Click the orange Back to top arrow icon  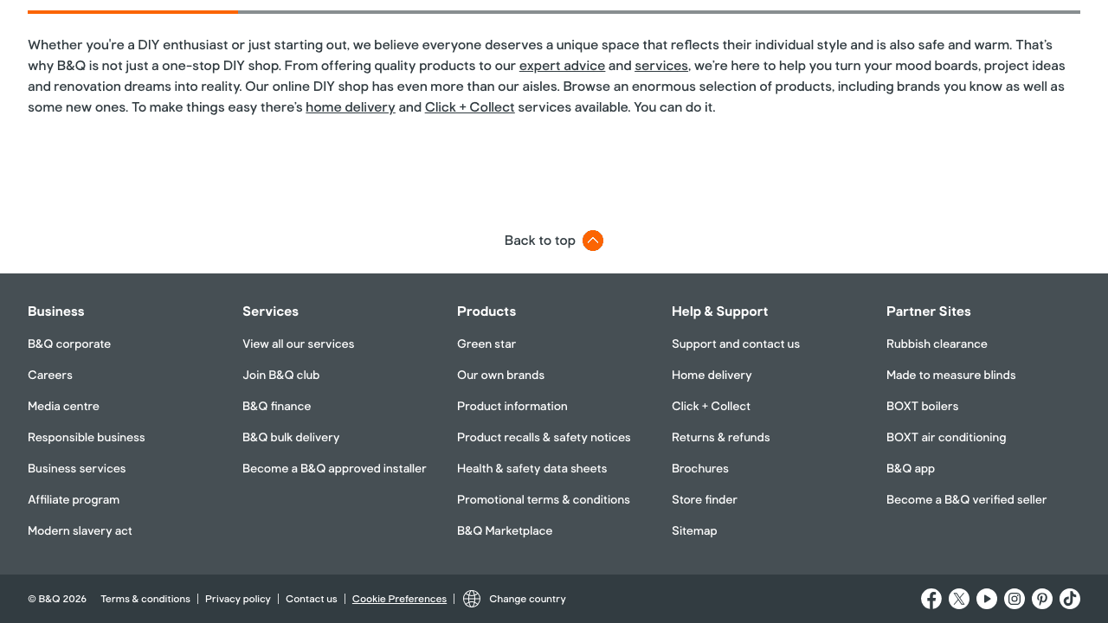pyautogui.click(x=593, y=241)
